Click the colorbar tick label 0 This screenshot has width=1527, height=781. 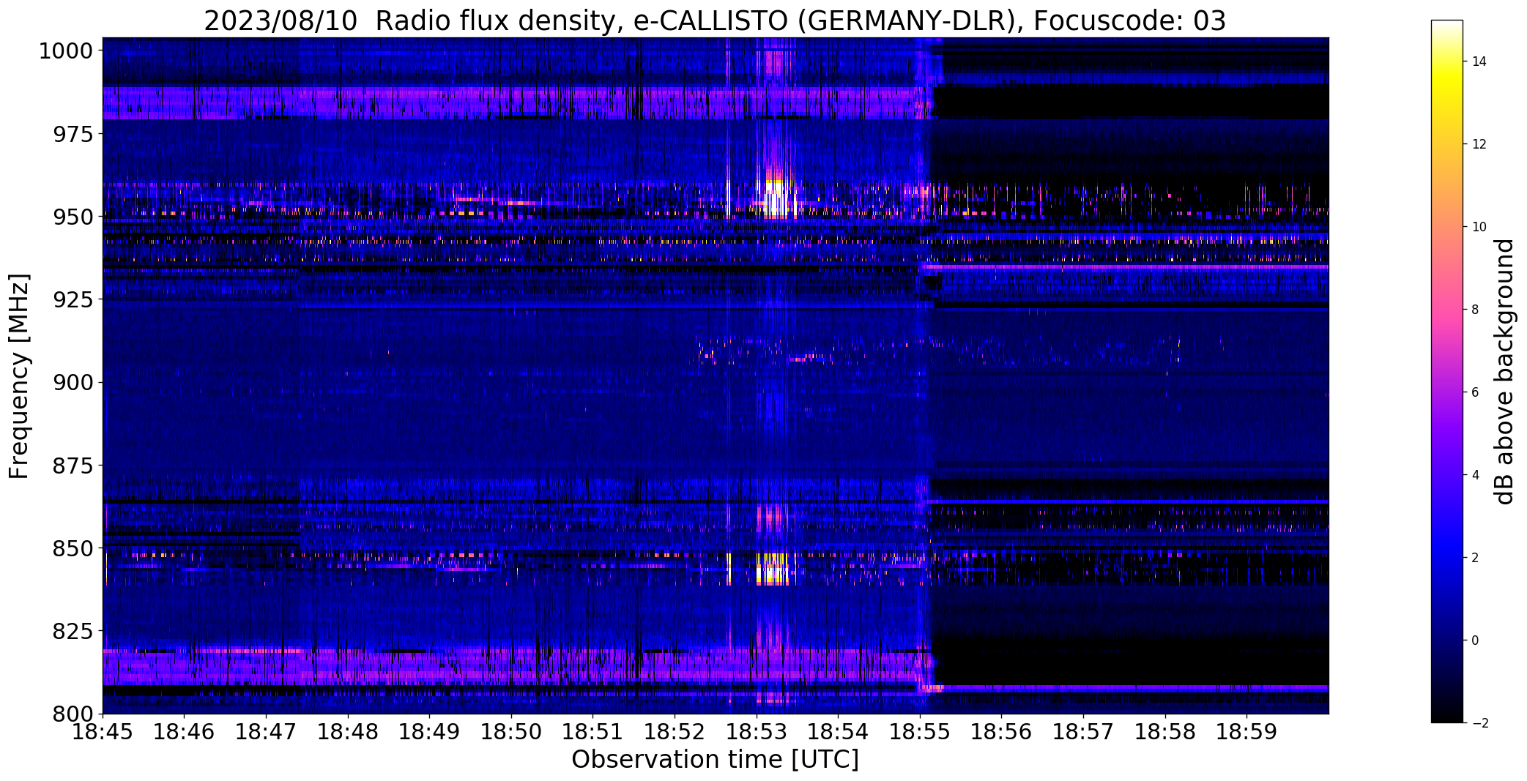(1476, 640)
